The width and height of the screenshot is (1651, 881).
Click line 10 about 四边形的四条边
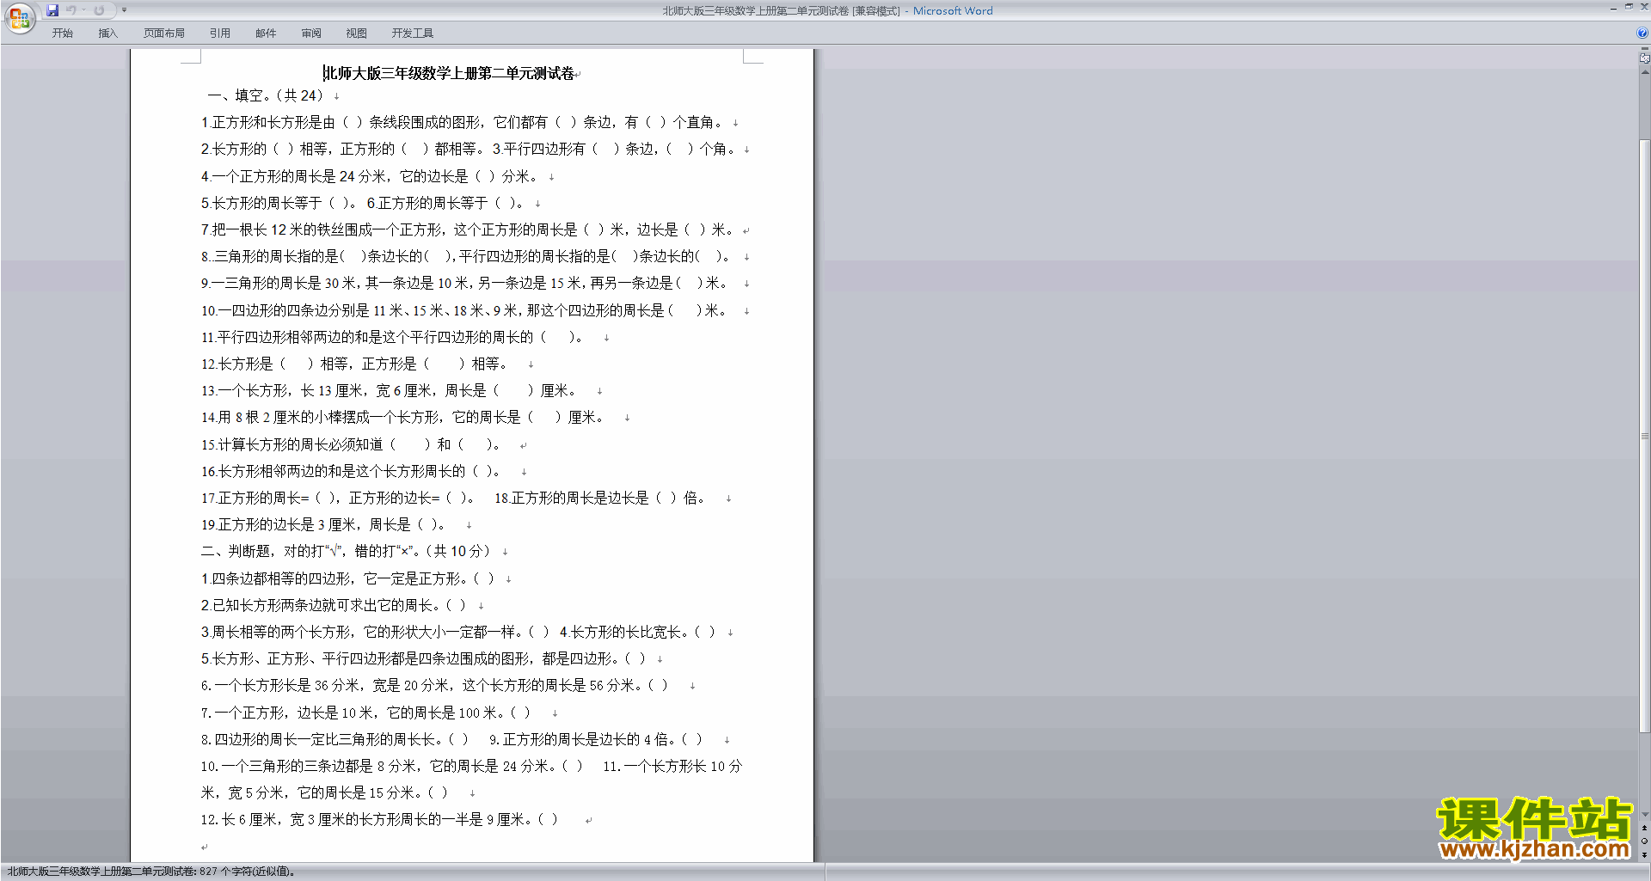pyautogui.click(x=464, y=310)
